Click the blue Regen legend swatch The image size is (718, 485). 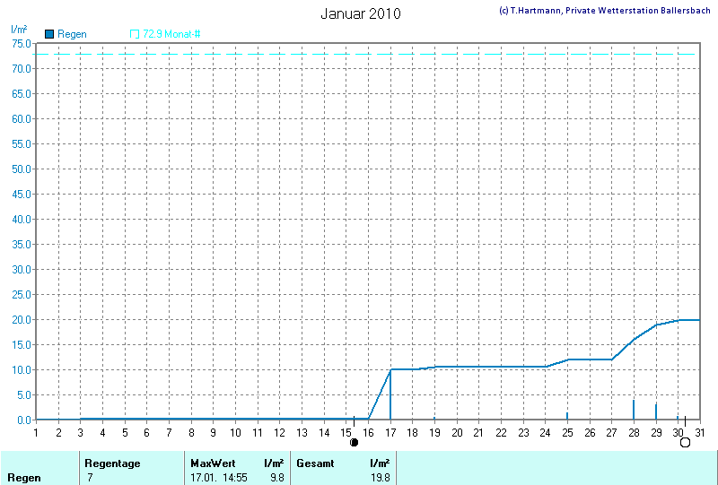pos(49,34)
